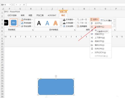Choose 顶端对齐(T) from align menu

[x=101, y=34]
